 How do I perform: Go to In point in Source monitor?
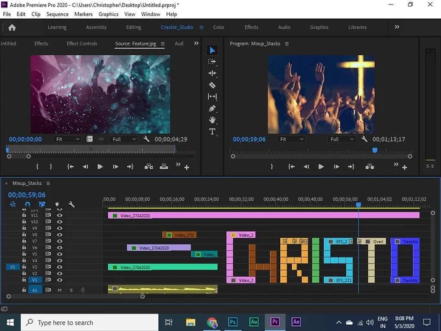70,167
